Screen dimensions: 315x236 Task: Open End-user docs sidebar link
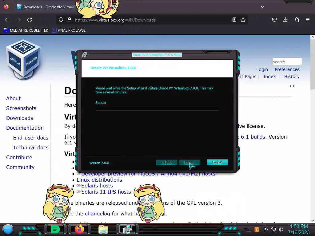coord(31,138)
